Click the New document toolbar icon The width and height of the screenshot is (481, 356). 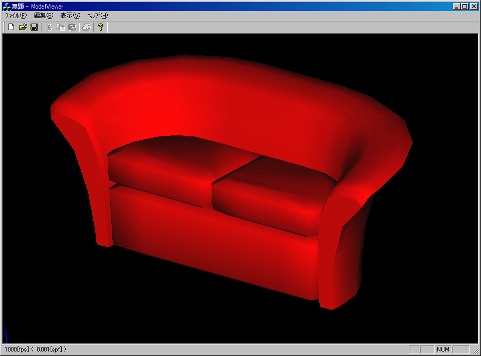pyautogui.click(x=12, y=27)
